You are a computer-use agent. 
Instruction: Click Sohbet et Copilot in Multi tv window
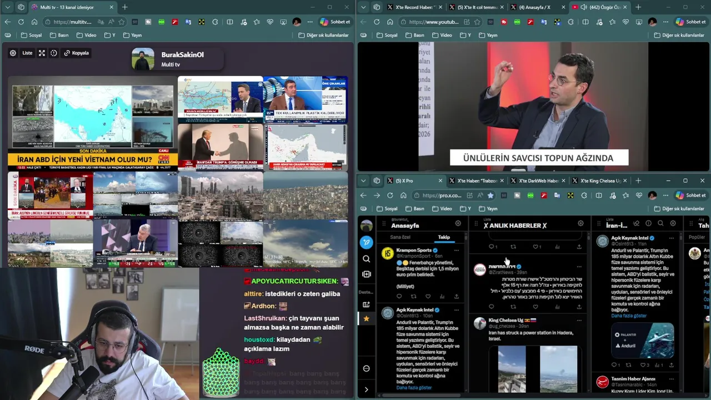point(335,22)
